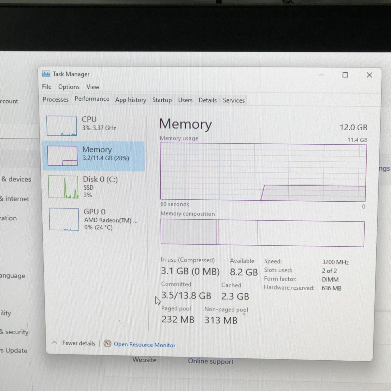Open the File menu
This screenshot has width=391, height=391.
coord(47,87)
